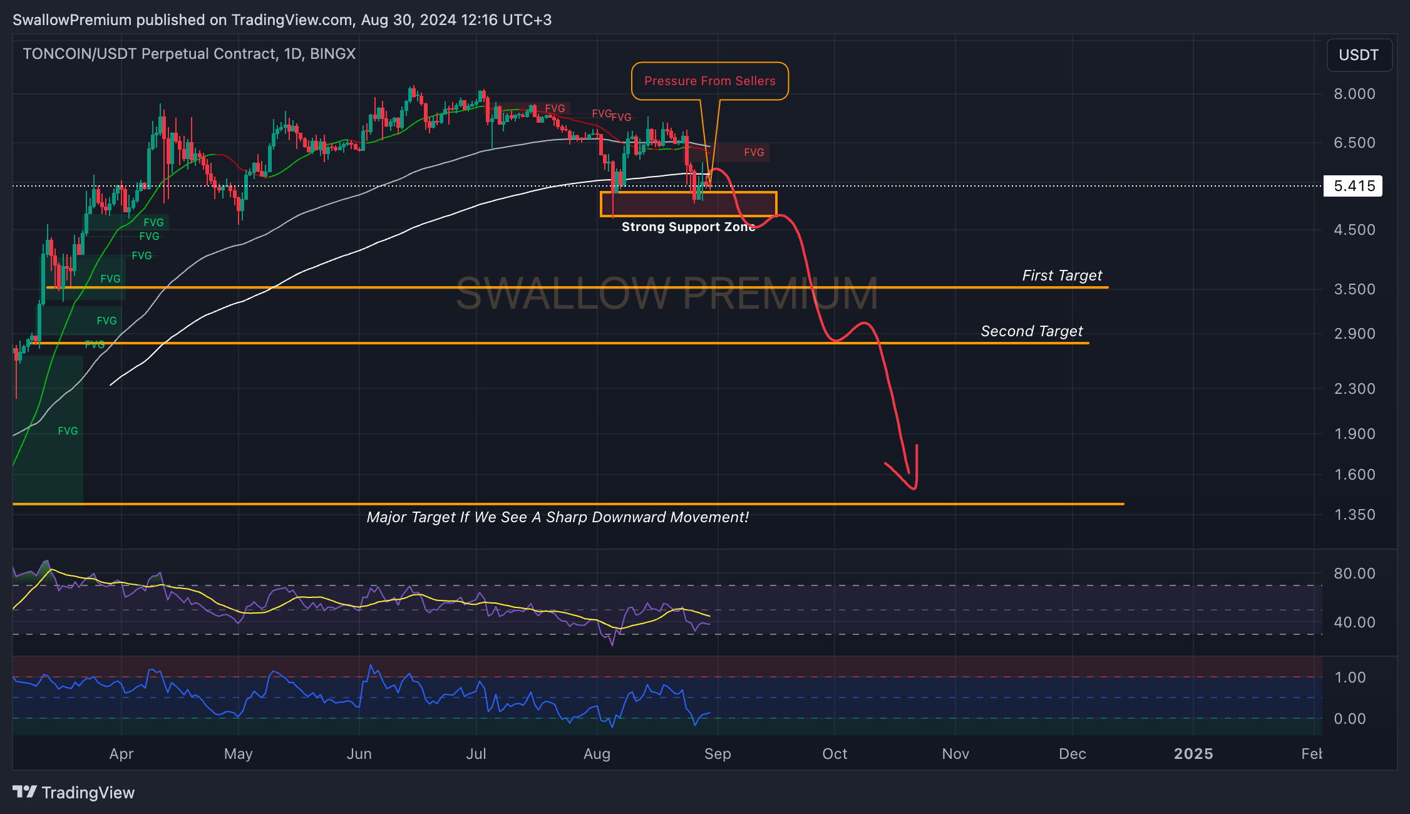The height and width of the screenshot is (814, 1410).
Task: Click the Oct label on time axis
Action: pyautogui.click(x=835, y=754)
